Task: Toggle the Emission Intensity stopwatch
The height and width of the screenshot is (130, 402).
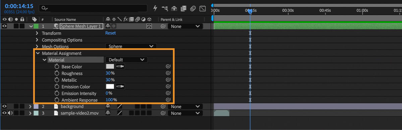Action: tap(57, 93)
